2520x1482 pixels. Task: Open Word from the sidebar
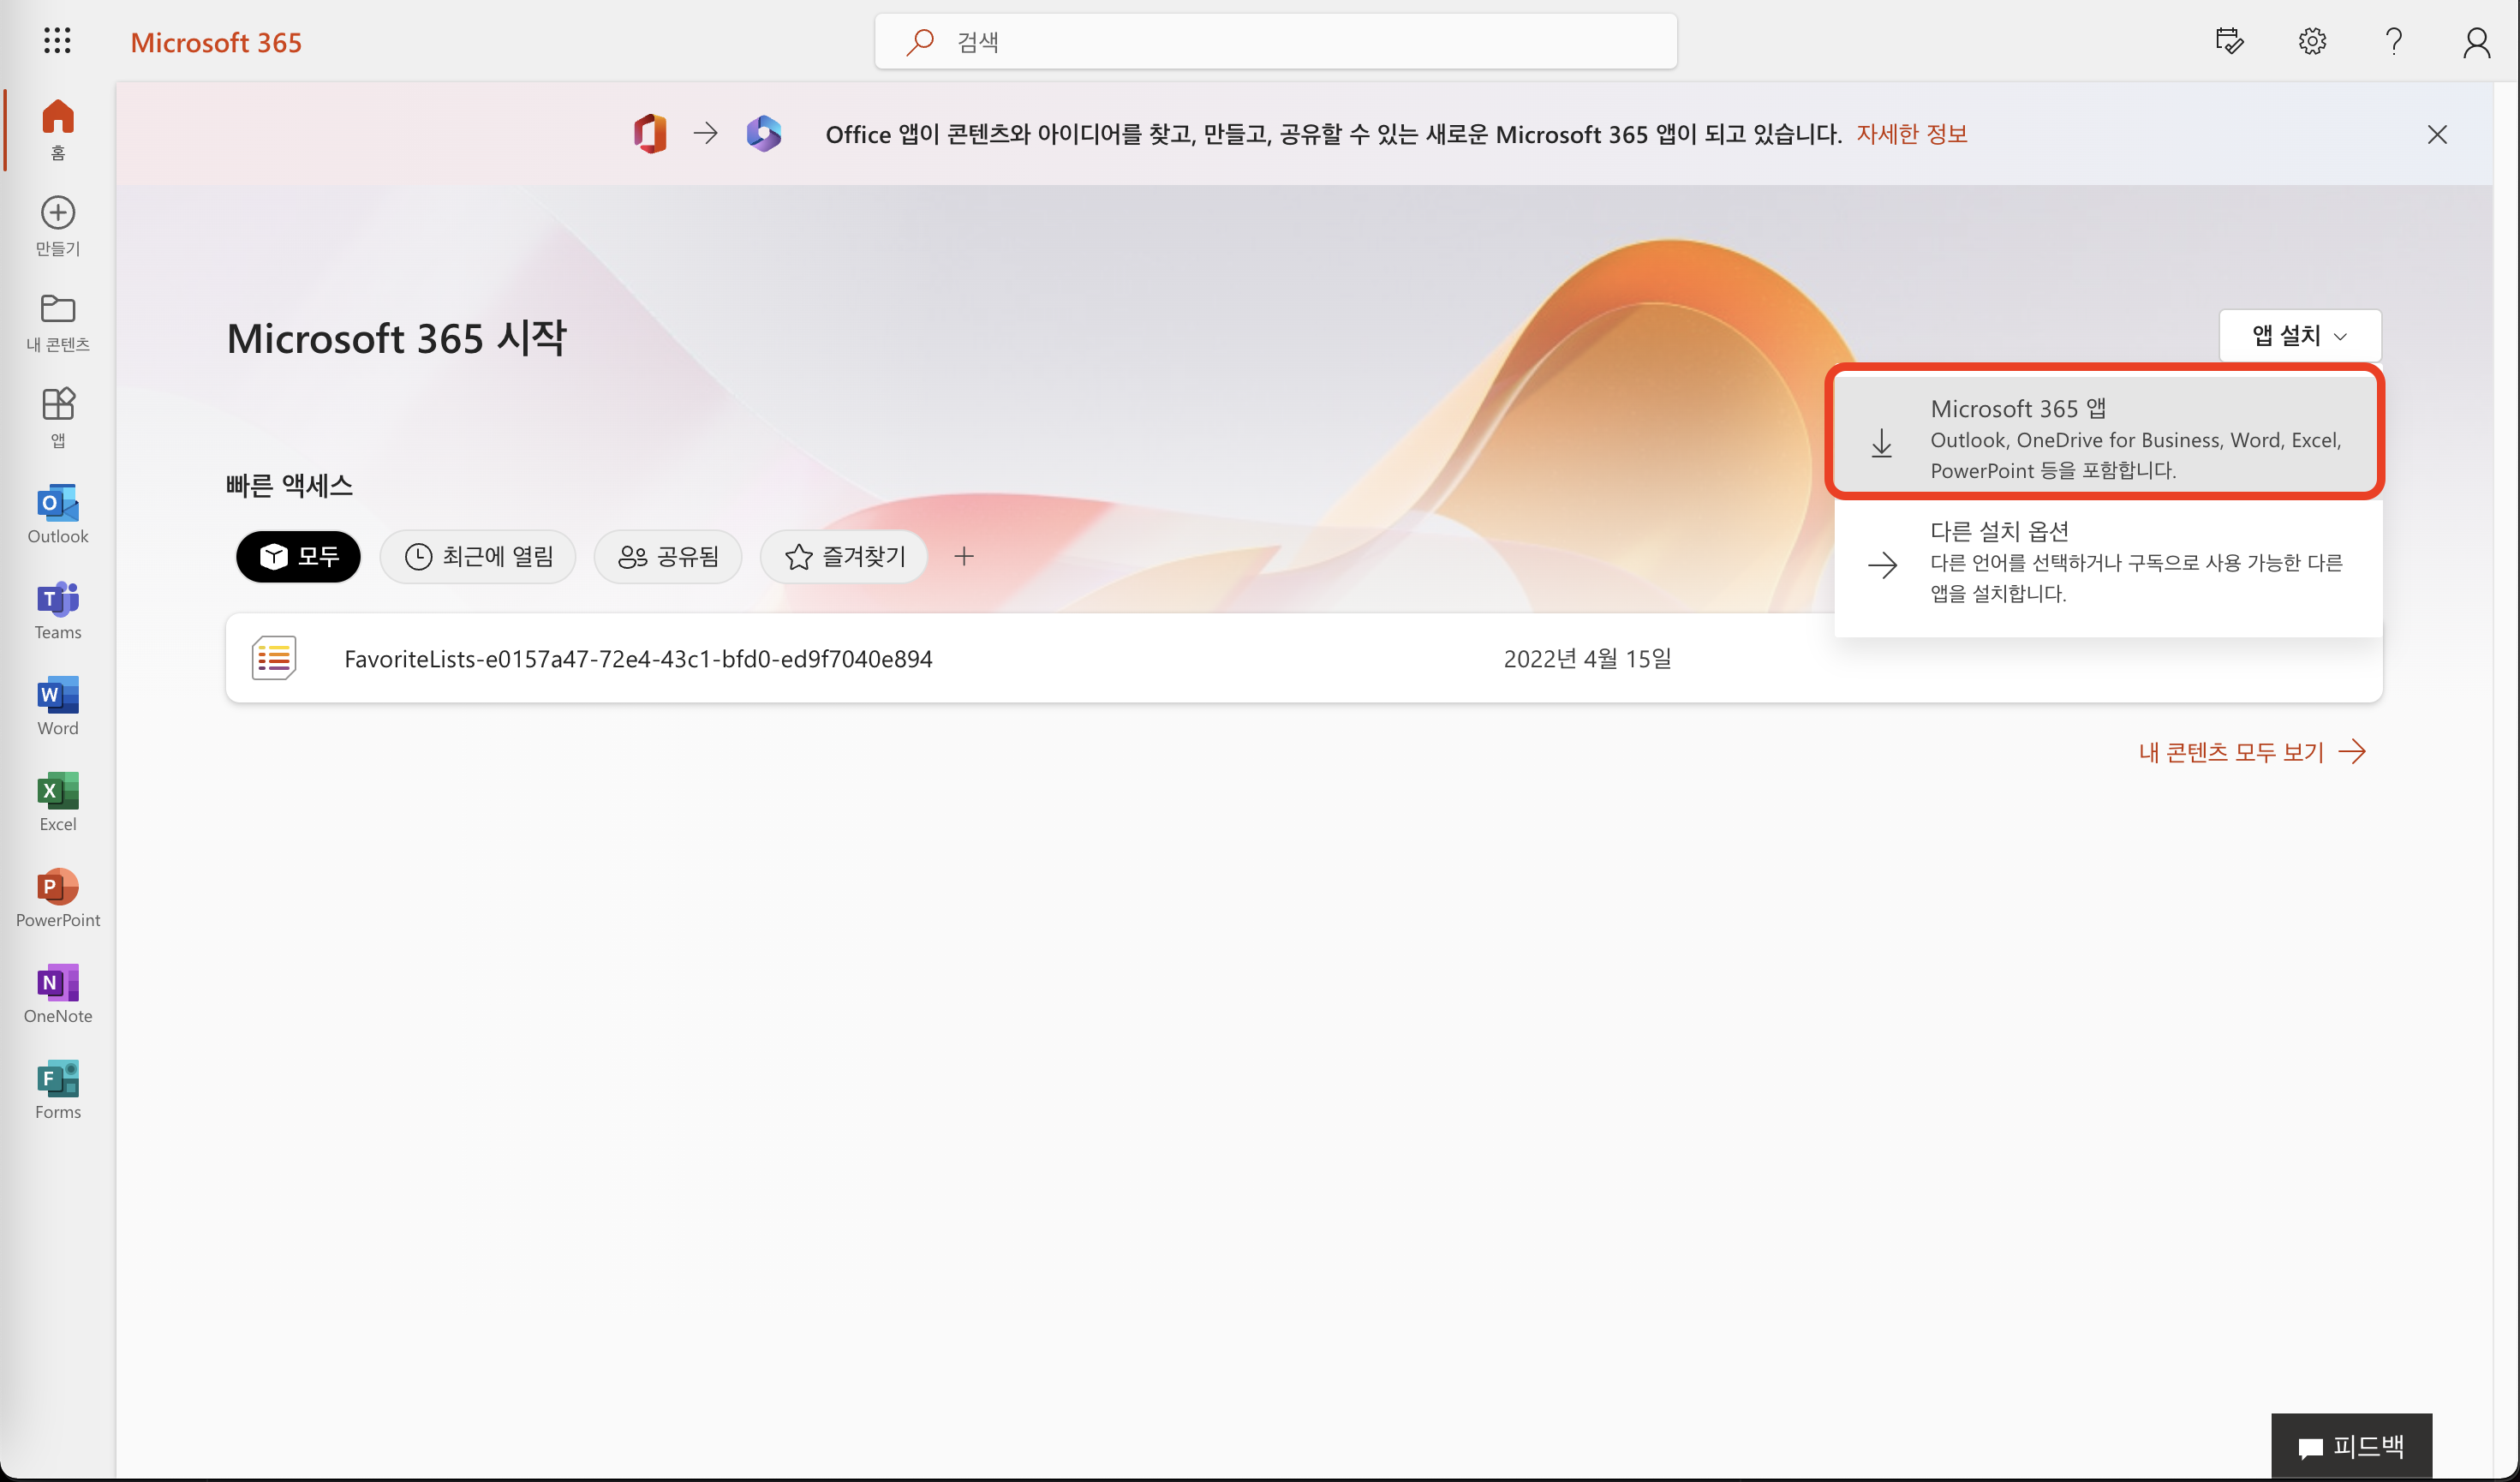click(58, 706)
